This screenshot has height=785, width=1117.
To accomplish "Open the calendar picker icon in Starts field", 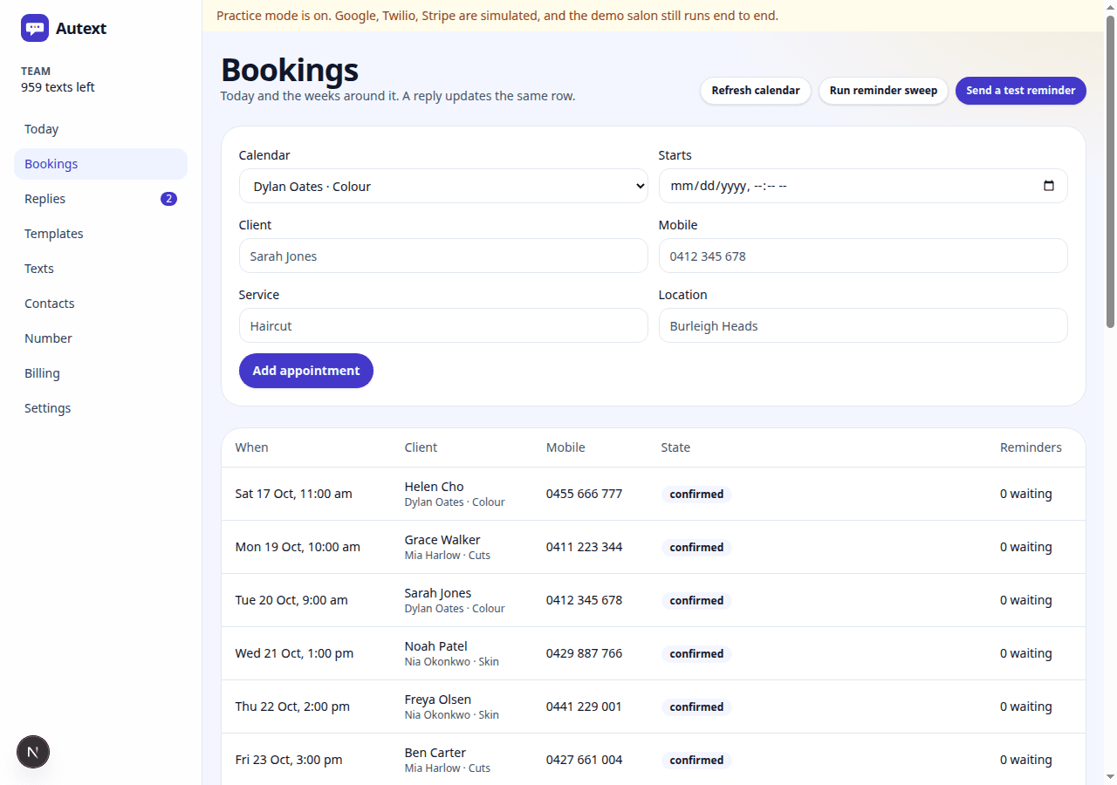I will coord(1049,186).
